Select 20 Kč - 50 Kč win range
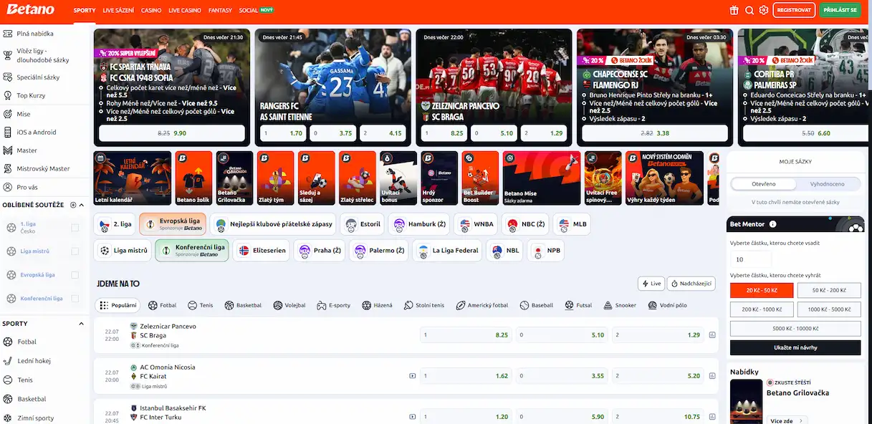Image resolution: width=872 pixels, height=424 pixels. 762,290
